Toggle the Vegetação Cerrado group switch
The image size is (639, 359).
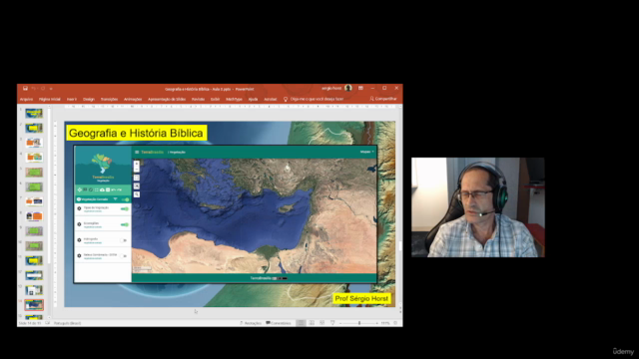coord(126,199)
